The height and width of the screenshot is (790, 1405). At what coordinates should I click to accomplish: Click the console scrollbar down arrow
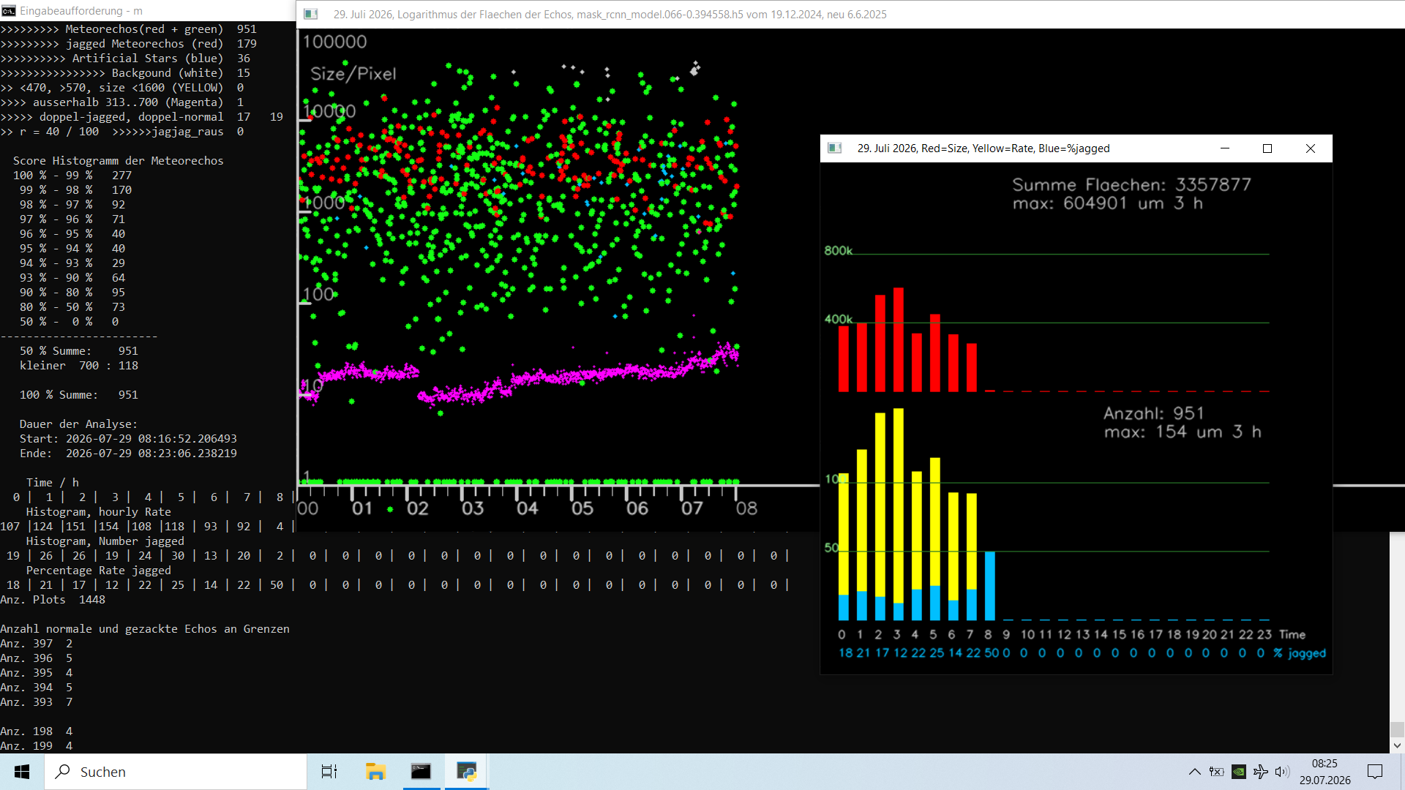1397,746
